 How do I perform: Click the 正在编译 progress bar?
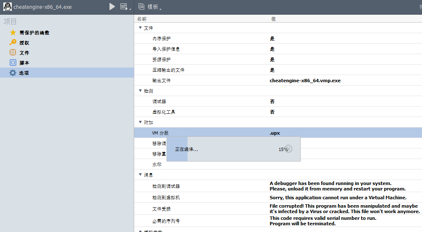(x=234, y=149)
